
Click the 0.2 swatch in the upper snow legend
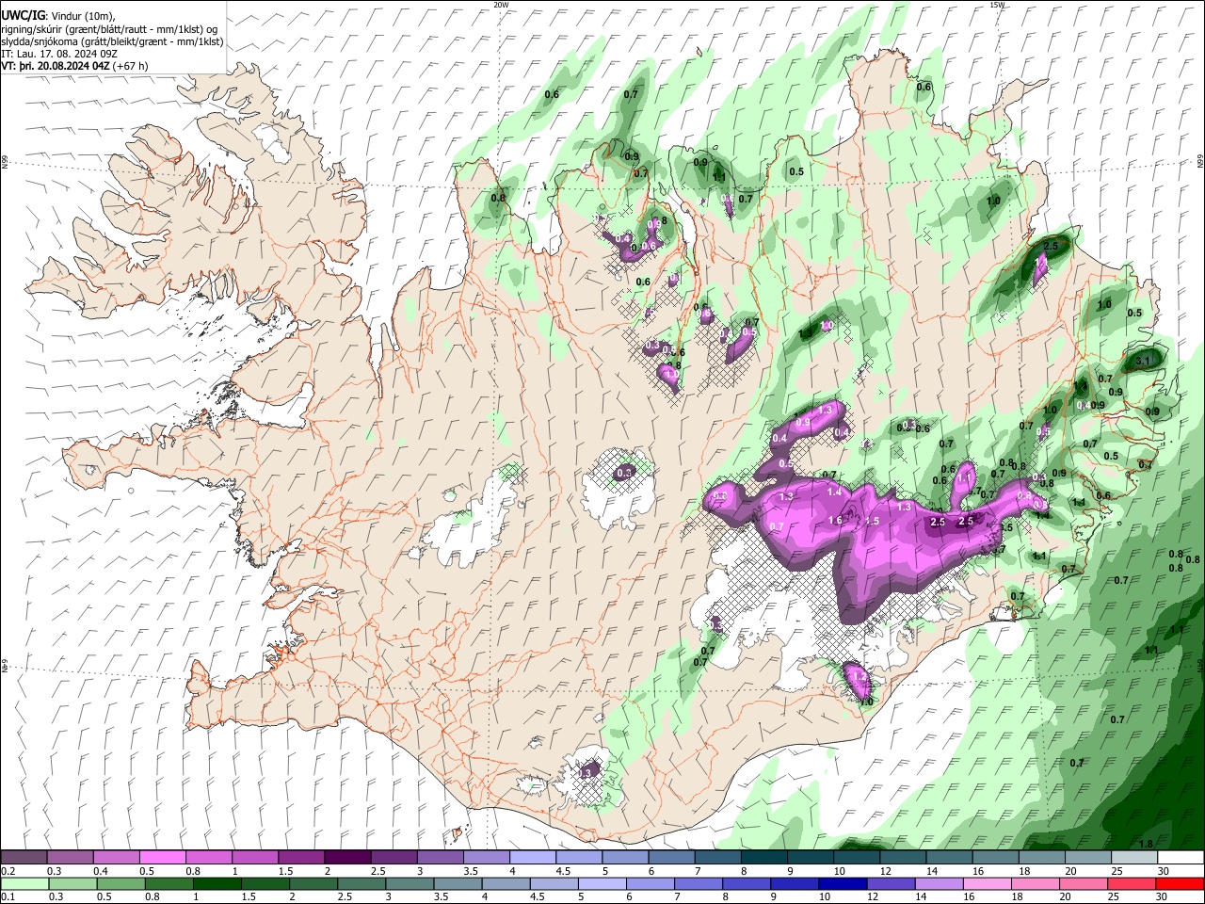(24, 858)
